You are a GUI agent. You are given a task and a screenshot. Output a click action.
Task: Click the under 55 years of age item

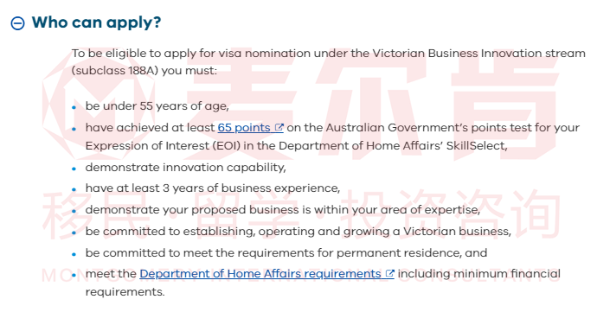pos(157,105)
